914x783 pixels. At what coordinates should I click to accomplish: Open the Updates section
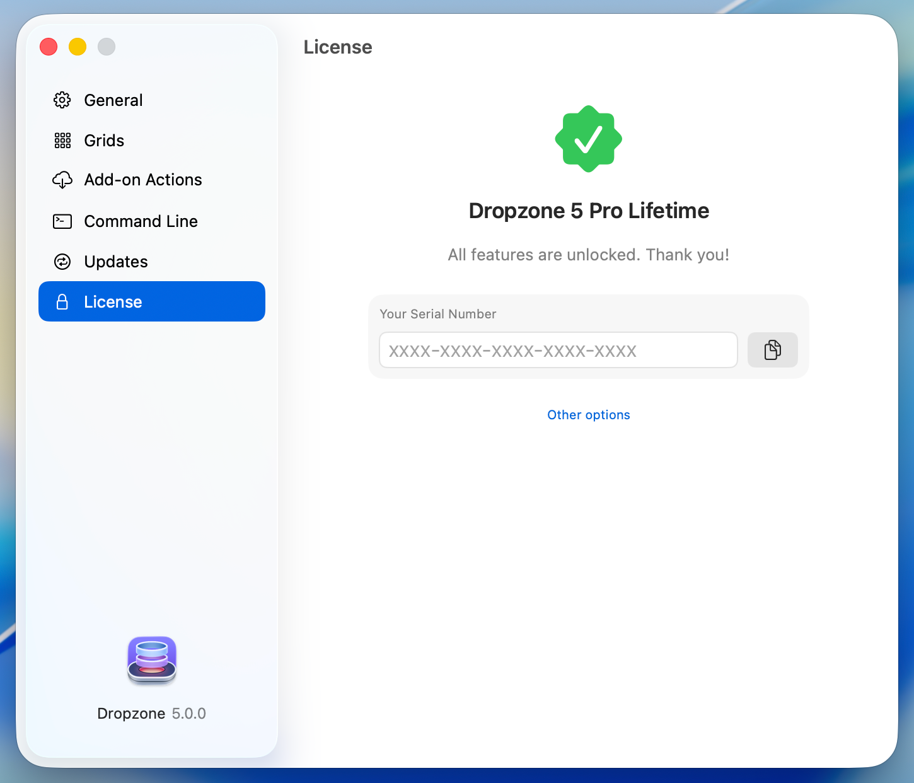[151, 262]
